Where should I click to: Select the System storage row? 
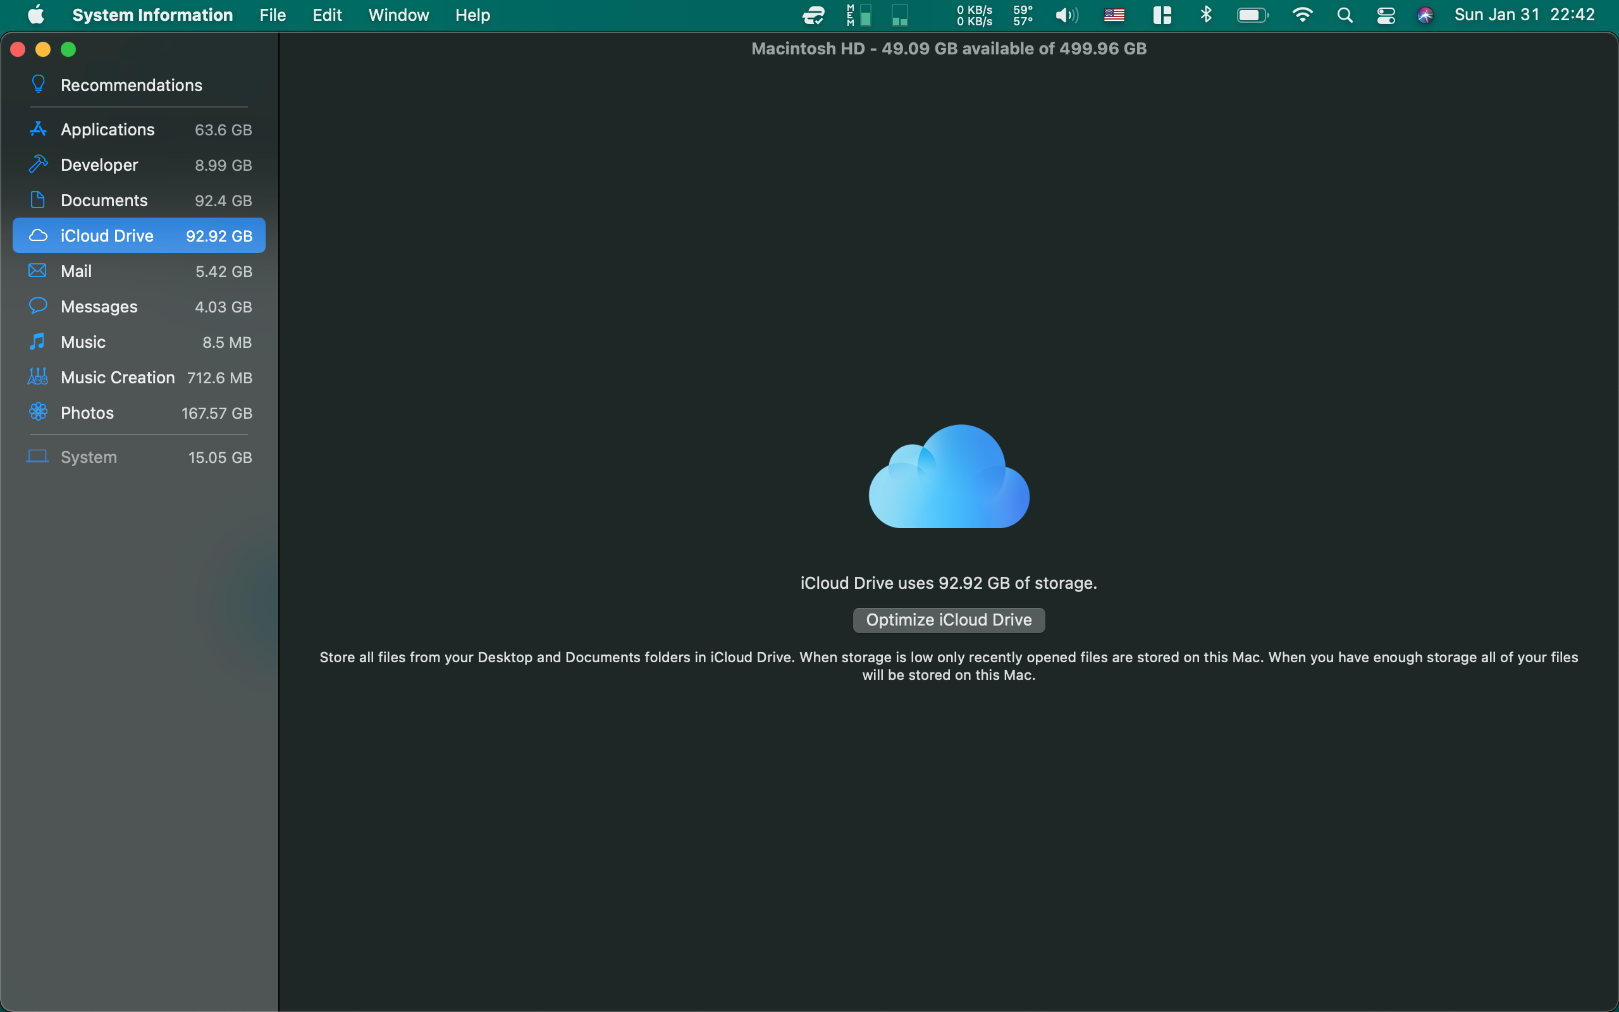(139, 457)
